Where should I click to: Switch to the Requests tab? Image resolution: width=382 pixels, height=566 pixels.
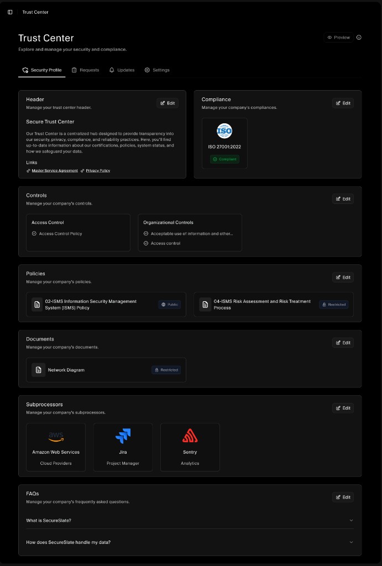coord(85,70)
